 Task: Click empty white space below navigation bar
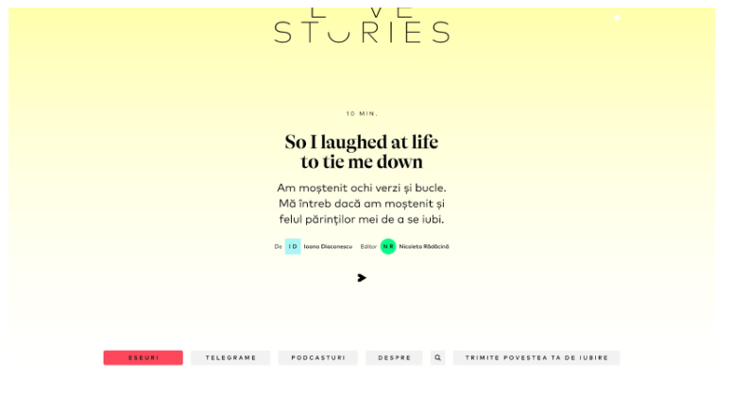[362, 383]
